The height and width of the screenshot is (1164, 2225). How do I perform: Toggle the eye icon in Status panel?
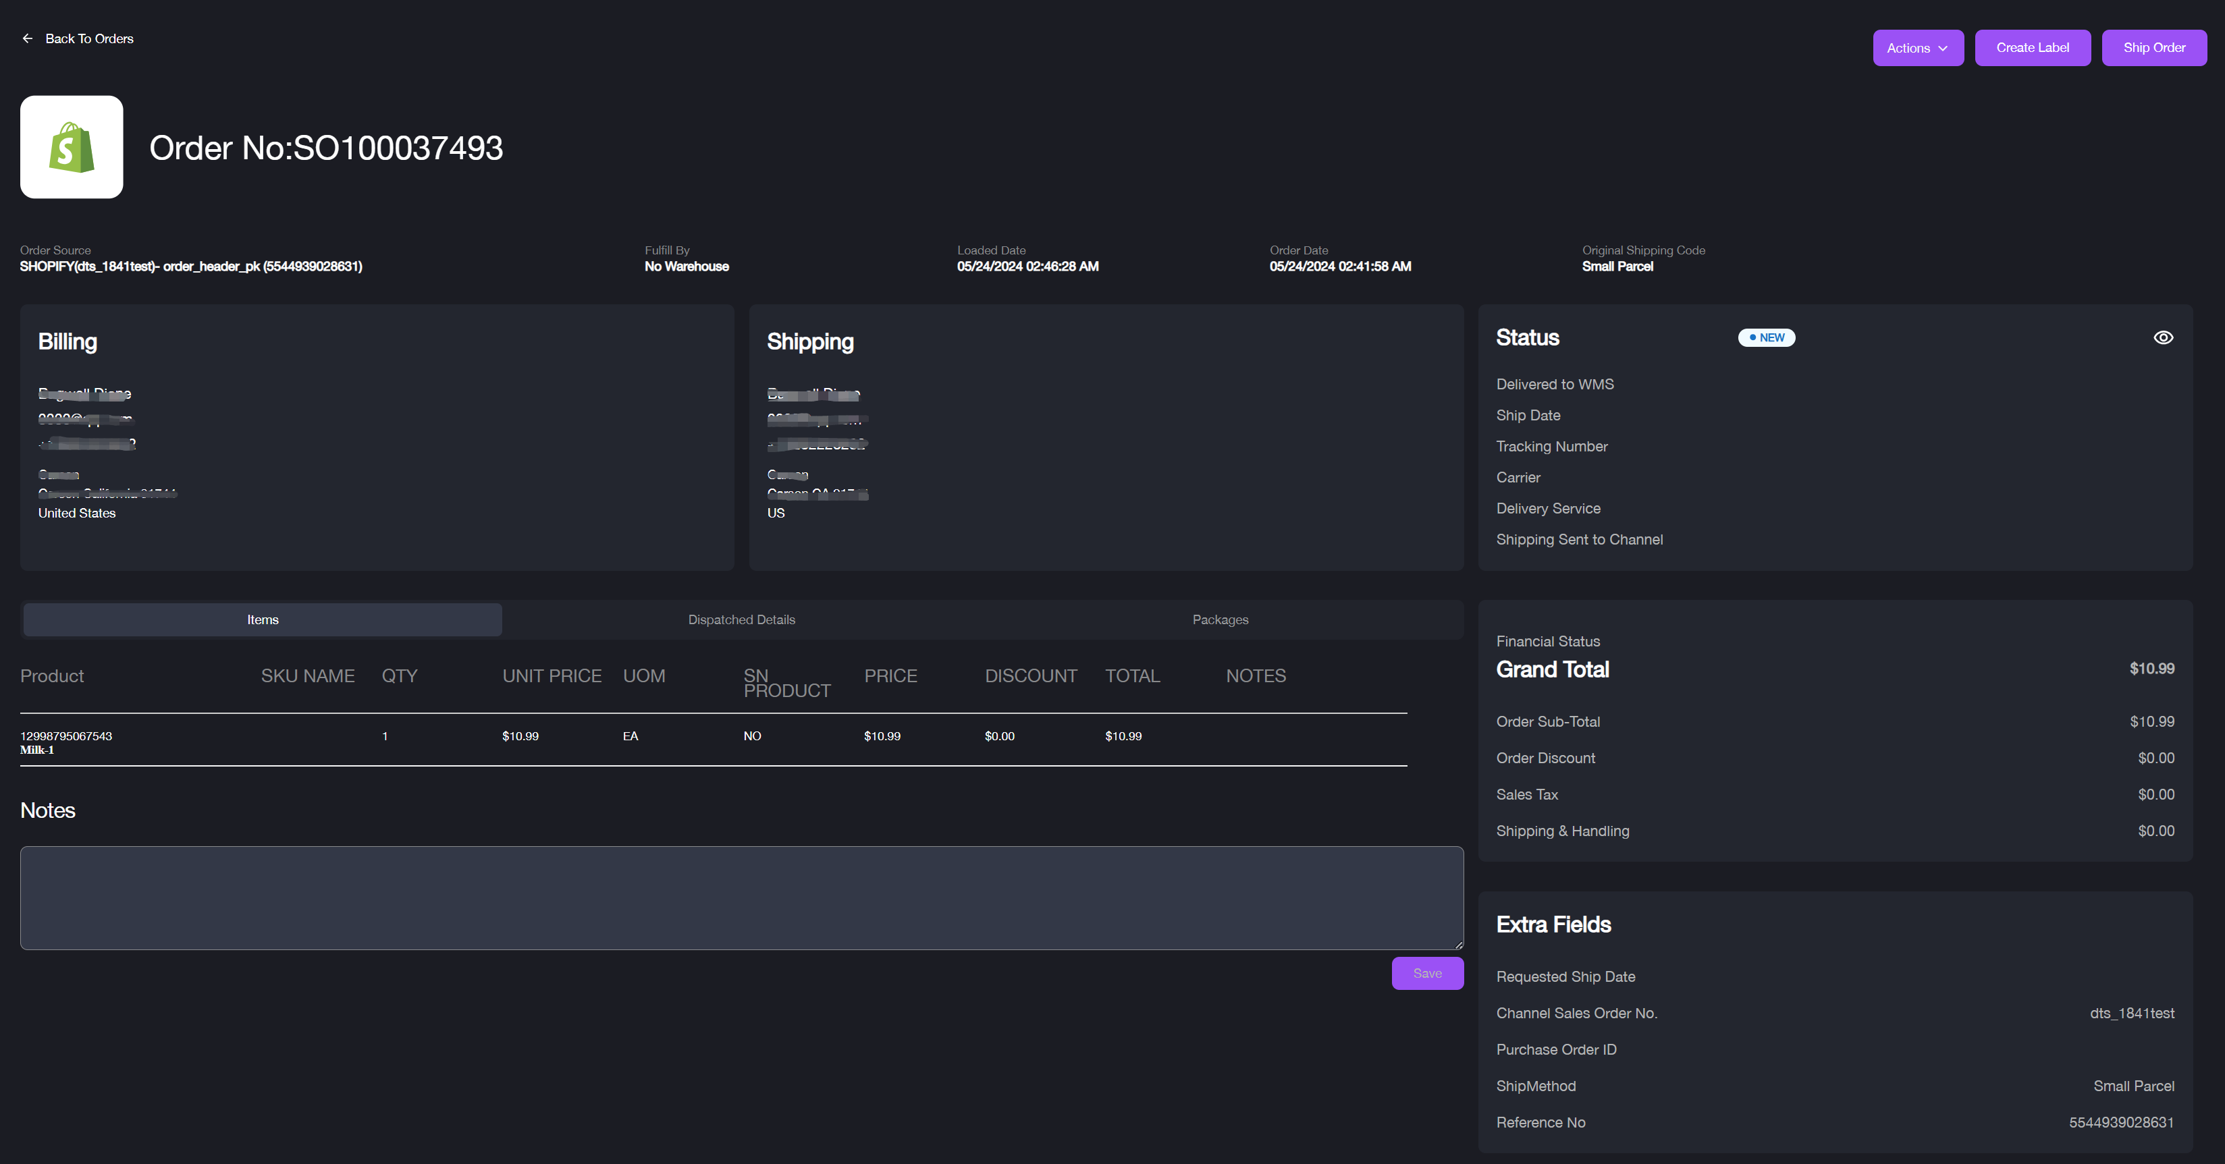pos(2163,337)
